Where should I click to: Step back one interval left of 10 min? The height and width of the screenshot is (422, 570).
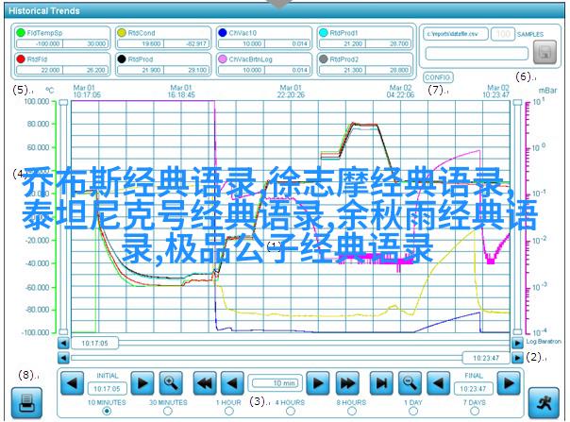point(232,383)
